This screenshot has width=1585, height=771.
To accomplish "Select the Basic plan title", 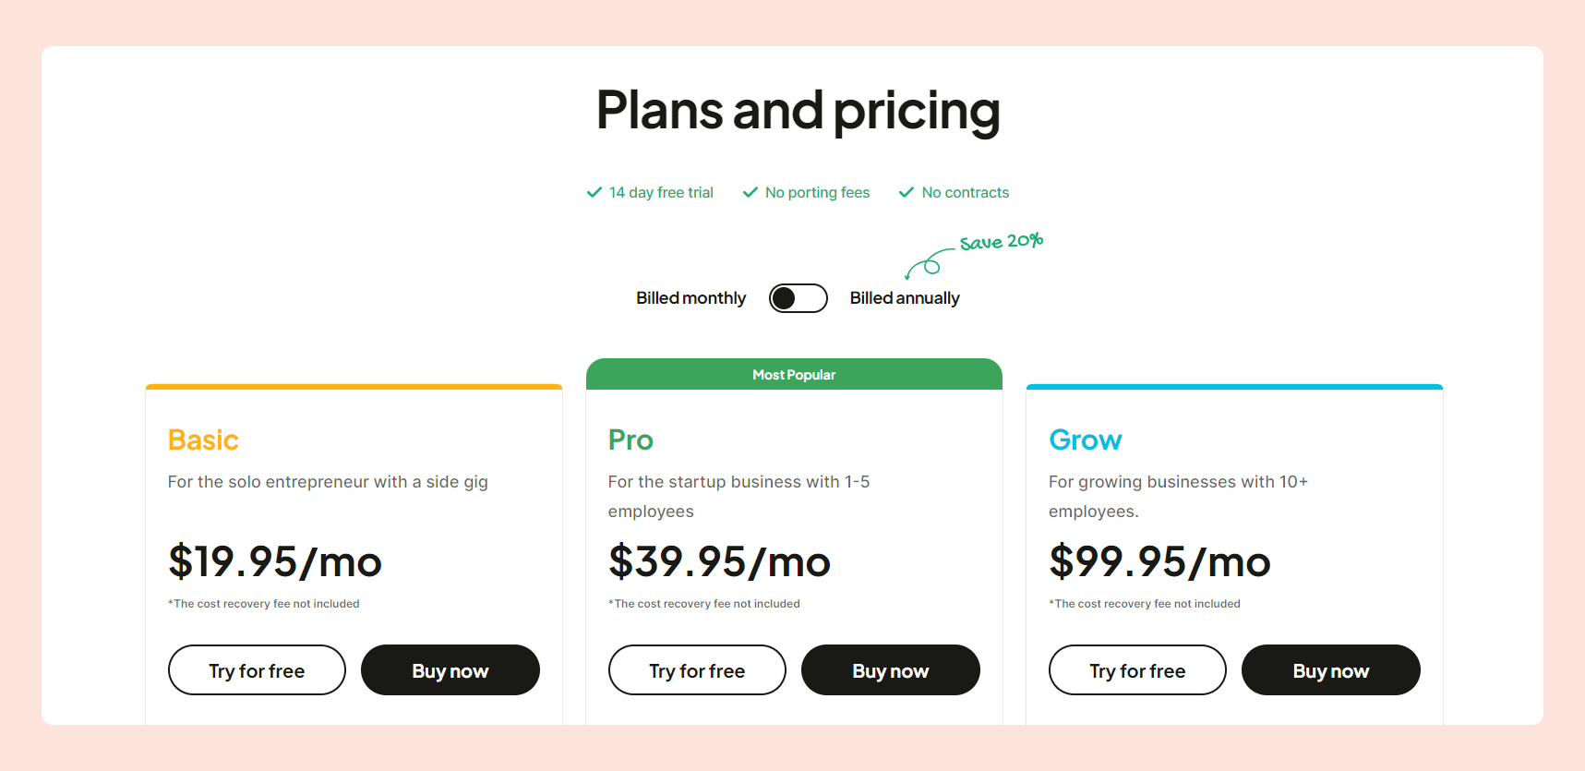I will click(203, 440).
